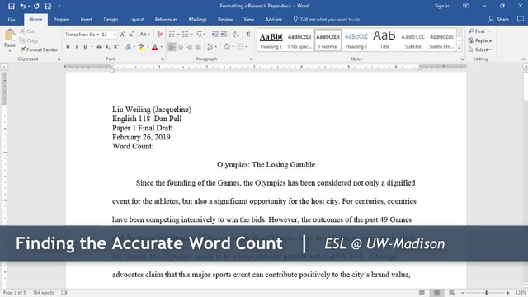Apply the Title style

384,40
